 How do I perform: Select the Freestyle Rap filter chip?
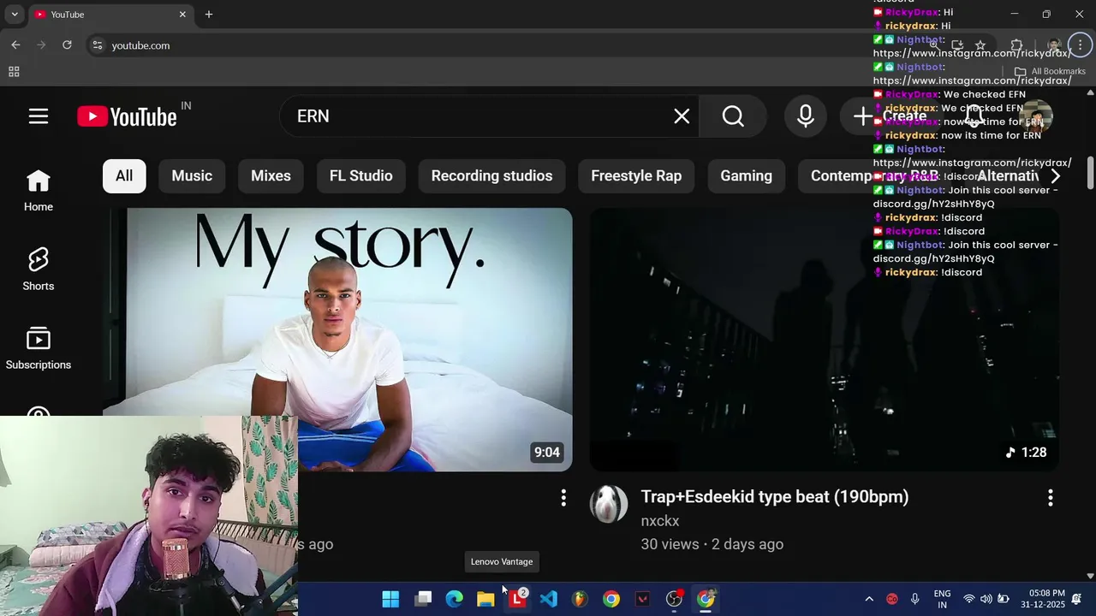[x=636, y=175]
